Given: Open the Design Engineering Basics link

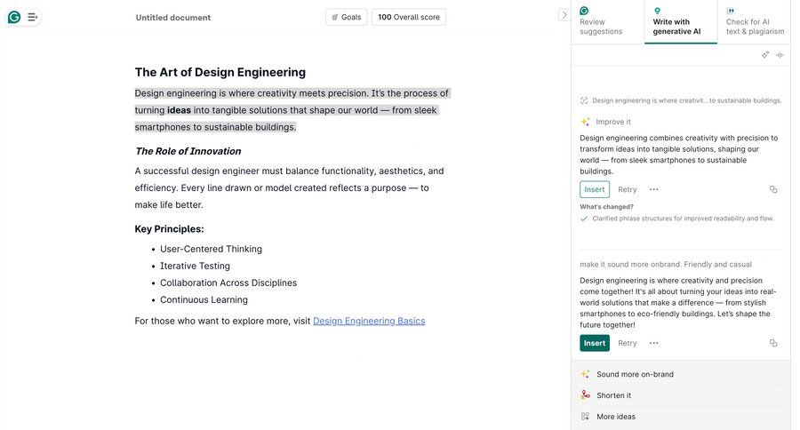Looking at the screenshot, I should tap(369, 321).
